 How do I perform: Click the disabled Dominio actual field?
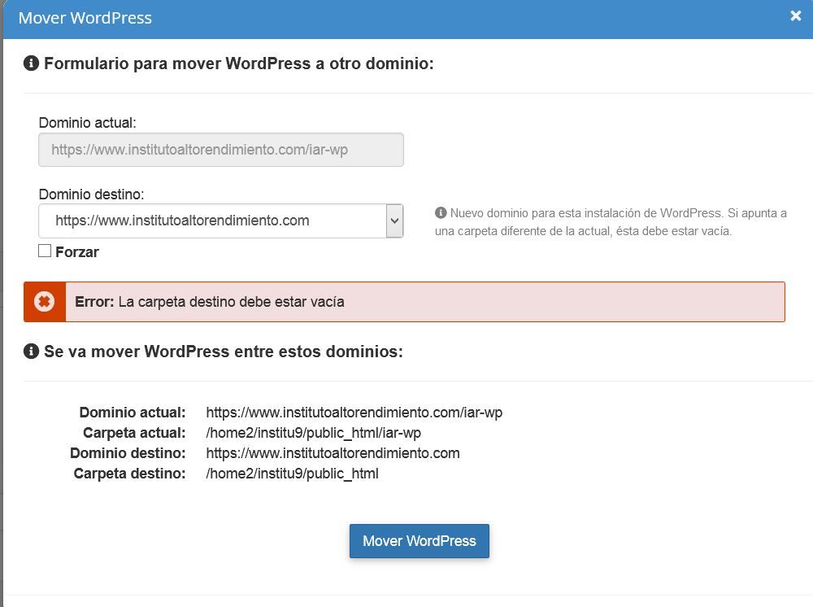click(221, 150)
